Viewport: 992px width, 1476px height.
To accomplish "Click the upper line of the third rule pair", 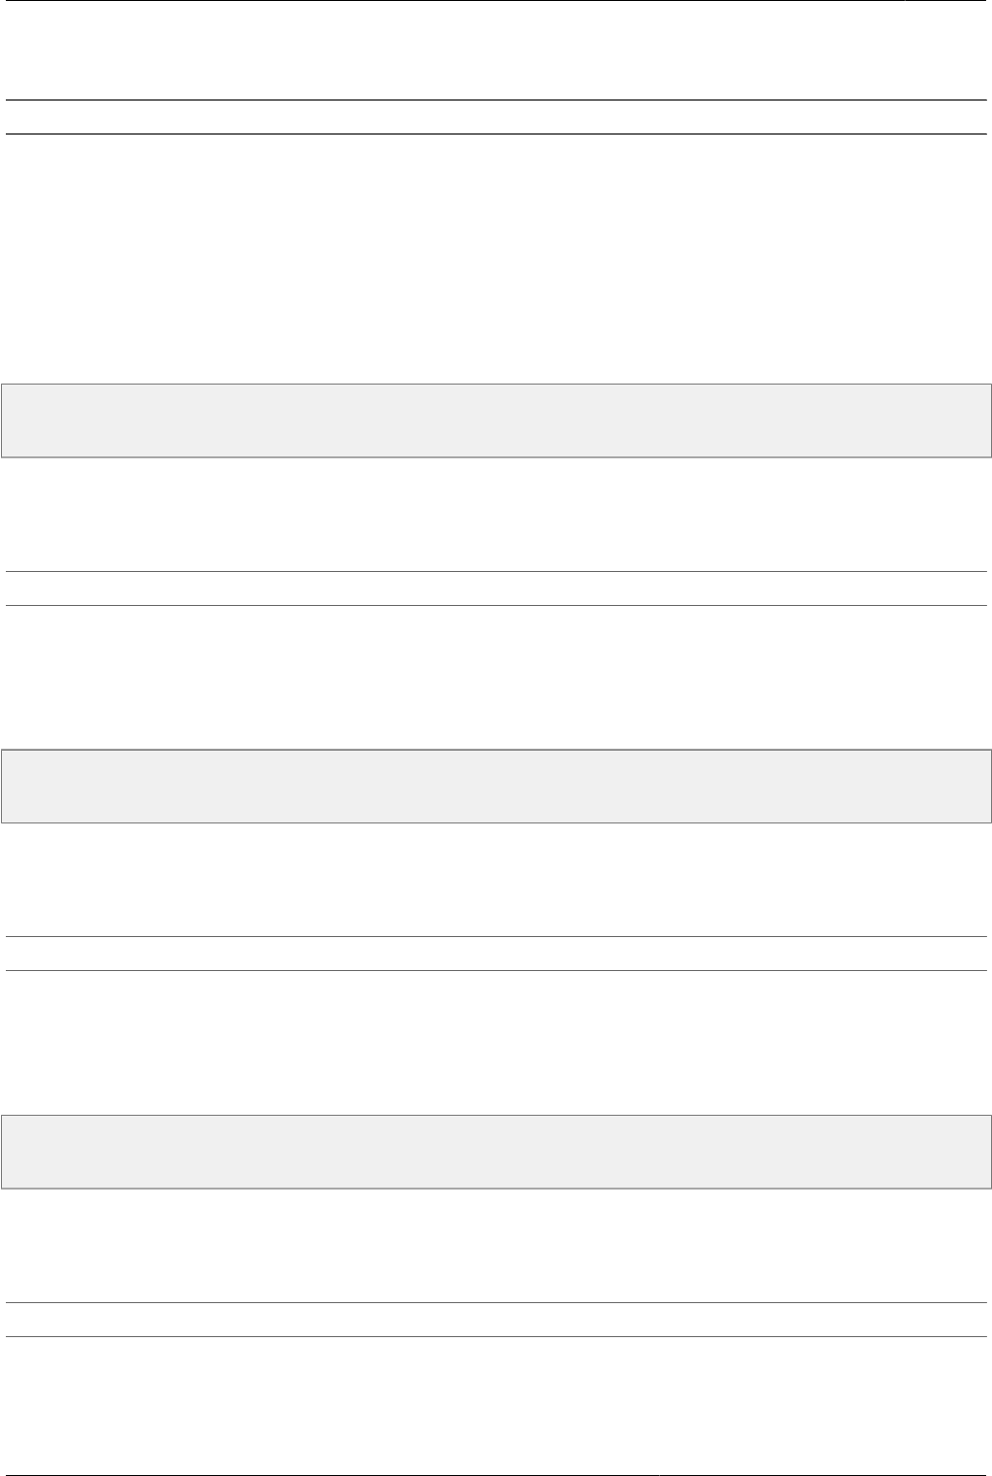I will coord(495,937).
